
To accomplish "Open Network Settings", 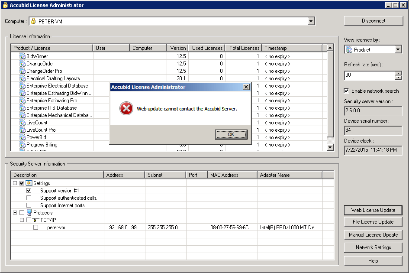I will click(373, 247).
